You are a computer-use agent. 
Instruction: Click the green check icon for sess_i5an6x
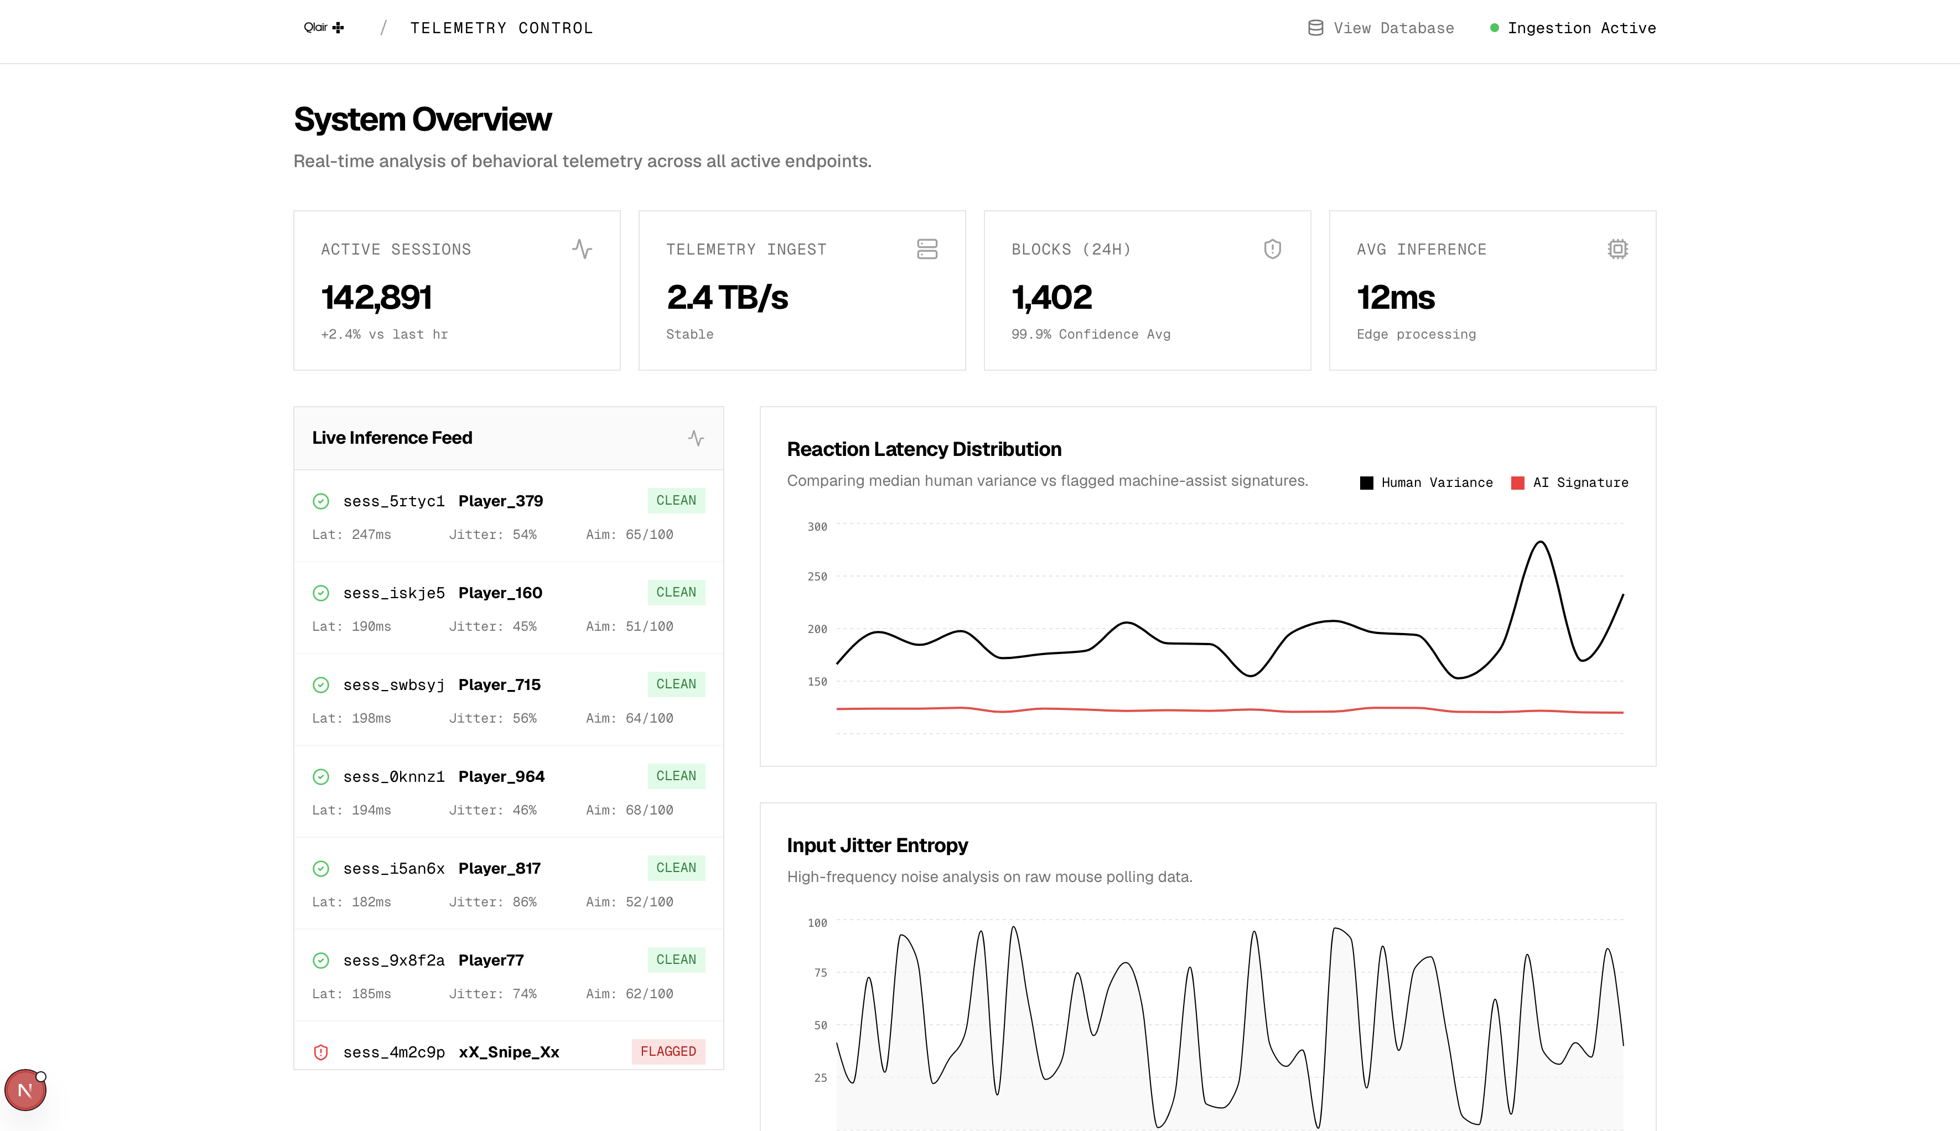click(321, 869)
